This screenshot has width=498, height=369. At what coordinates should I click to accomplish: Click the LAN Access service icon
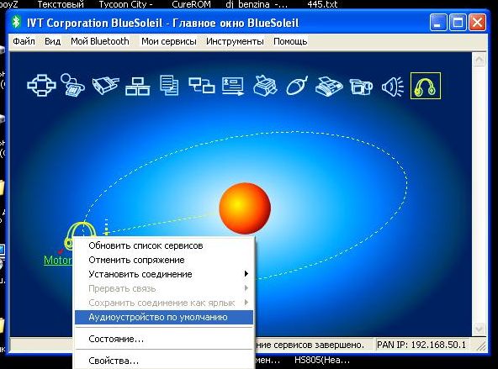tap(137, 86)
